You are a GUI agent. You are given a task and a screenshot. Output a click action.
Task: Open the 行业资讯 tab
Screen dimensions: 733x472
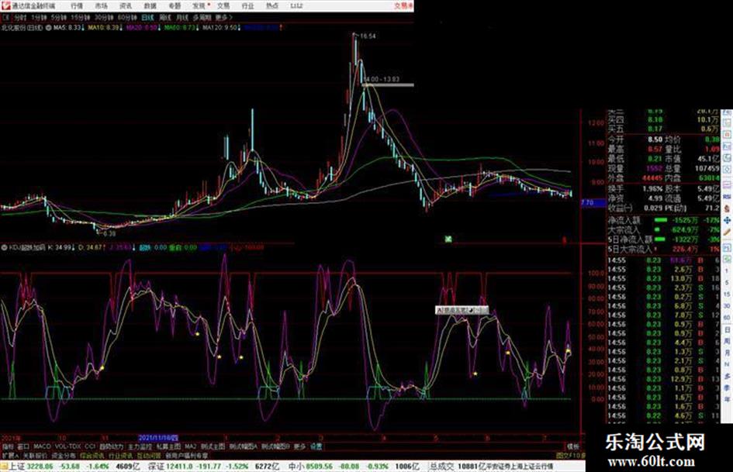(x=120, y=456)
